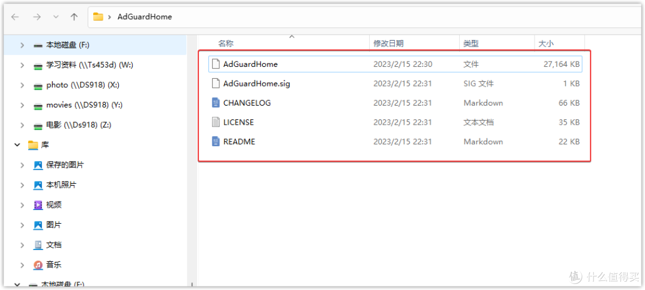
Task: Go forward with the right arrow button
Action: click(36, 17)
